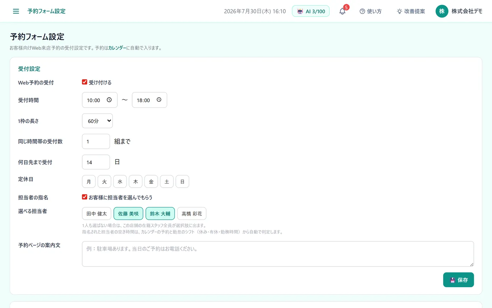Toggle 土 as a closed day
492x308 pixels.
click(167, 182)
